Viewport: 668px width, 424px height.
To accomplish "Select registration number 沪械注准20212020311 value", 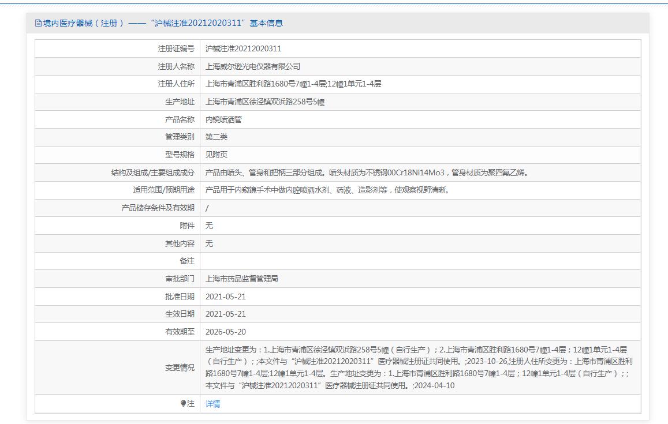I will coord(243,48).
